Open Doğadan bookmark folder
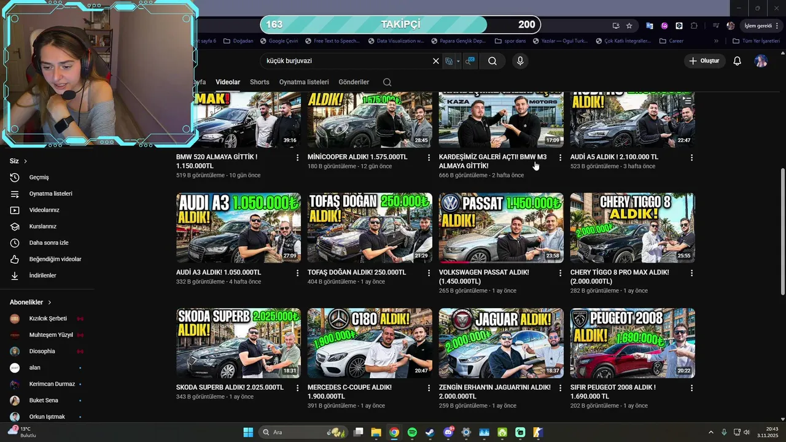Viewport: 786px width, 442px height. pos(238,41)
